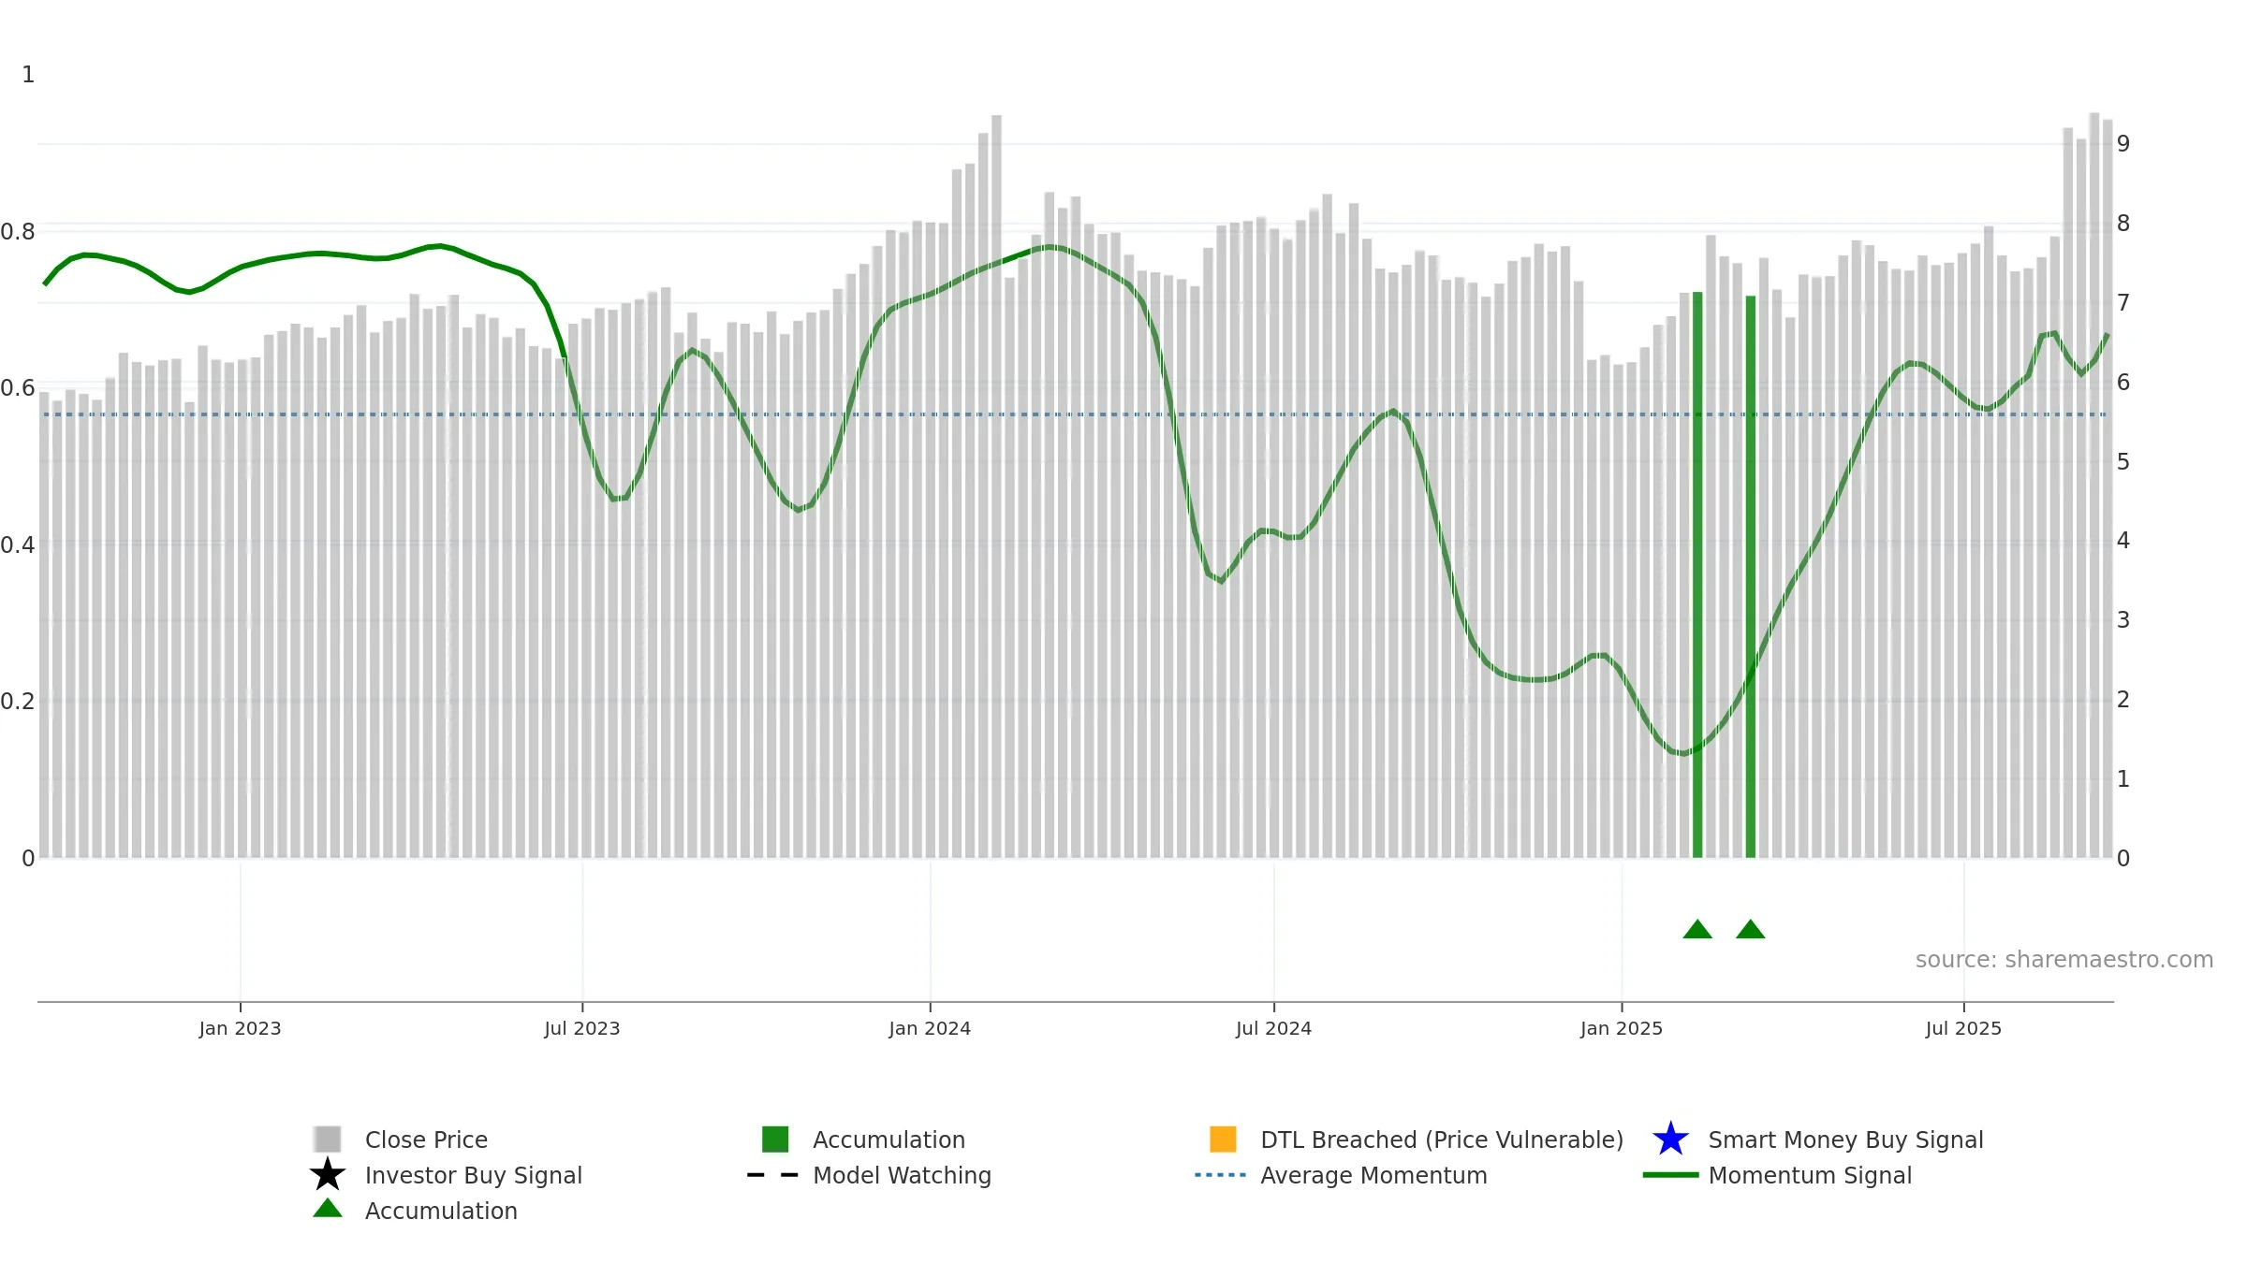The image size is (2247, 1263).
Task: Click the DTL Breached (Price Vulnerable) label
Action: pyautogui.click(x=1442, y=1140)
